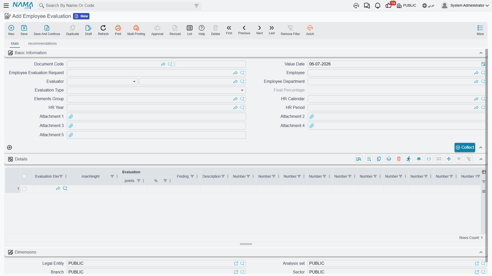The width and height of the screenshot is (492, 276).
Task: Click Remove Filter icon
Action: (290, 30)
